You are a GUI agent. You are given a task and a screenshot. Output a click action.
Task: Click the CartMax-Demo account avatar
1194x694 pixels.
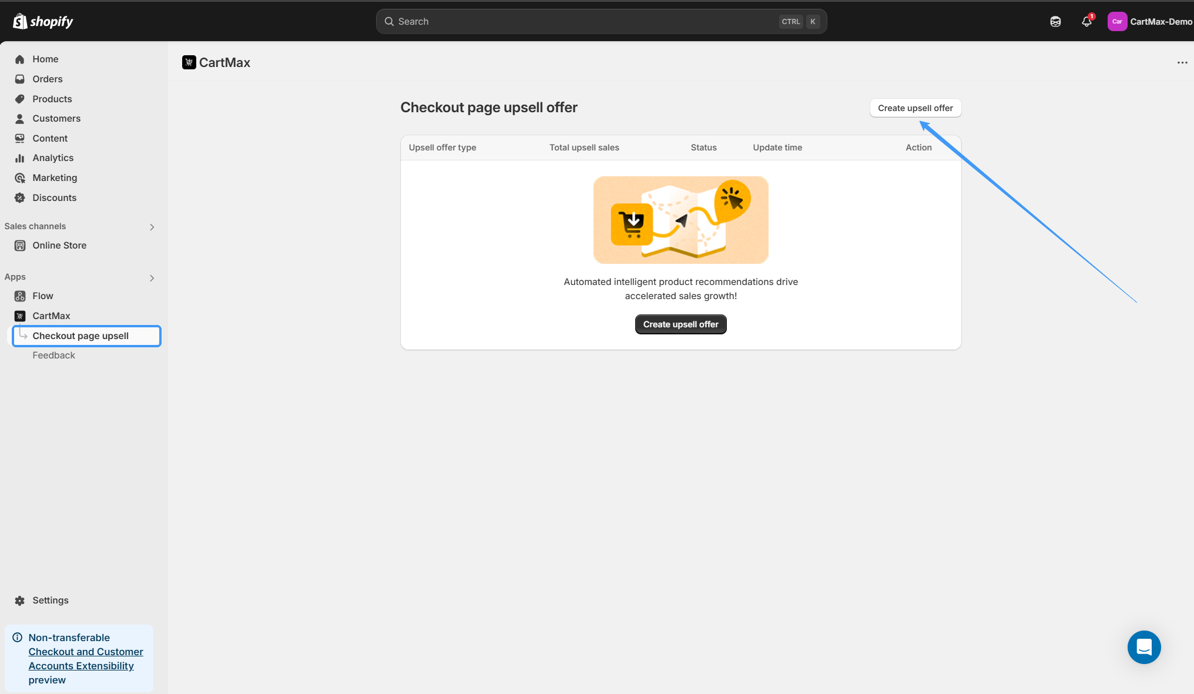coord(1117,22)
